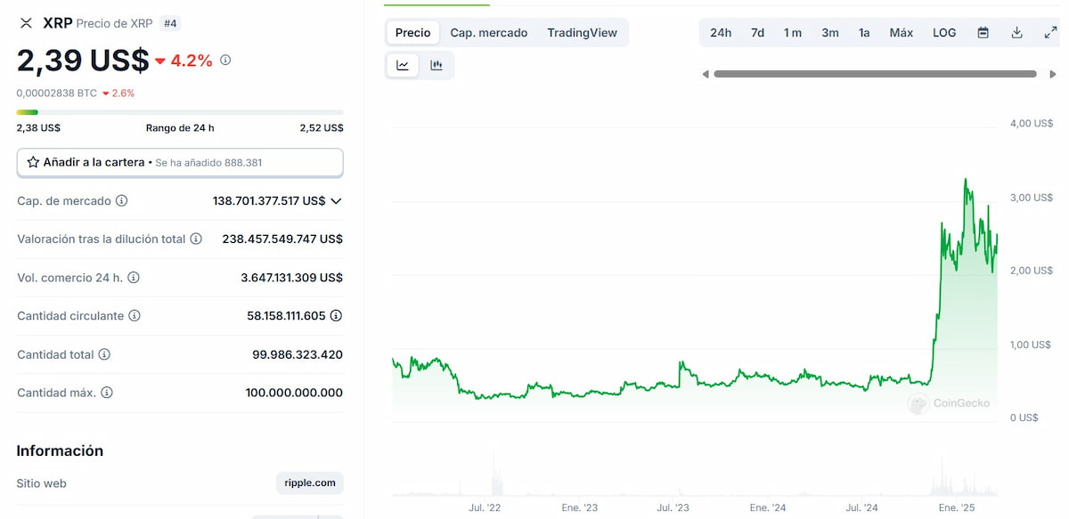Click the 0,00002838 BTC value
The image size is (1069, 519).
[x=57, y=93]
